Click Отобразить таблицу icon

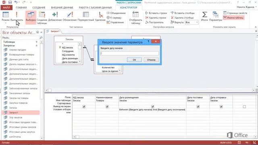[135, 18]
